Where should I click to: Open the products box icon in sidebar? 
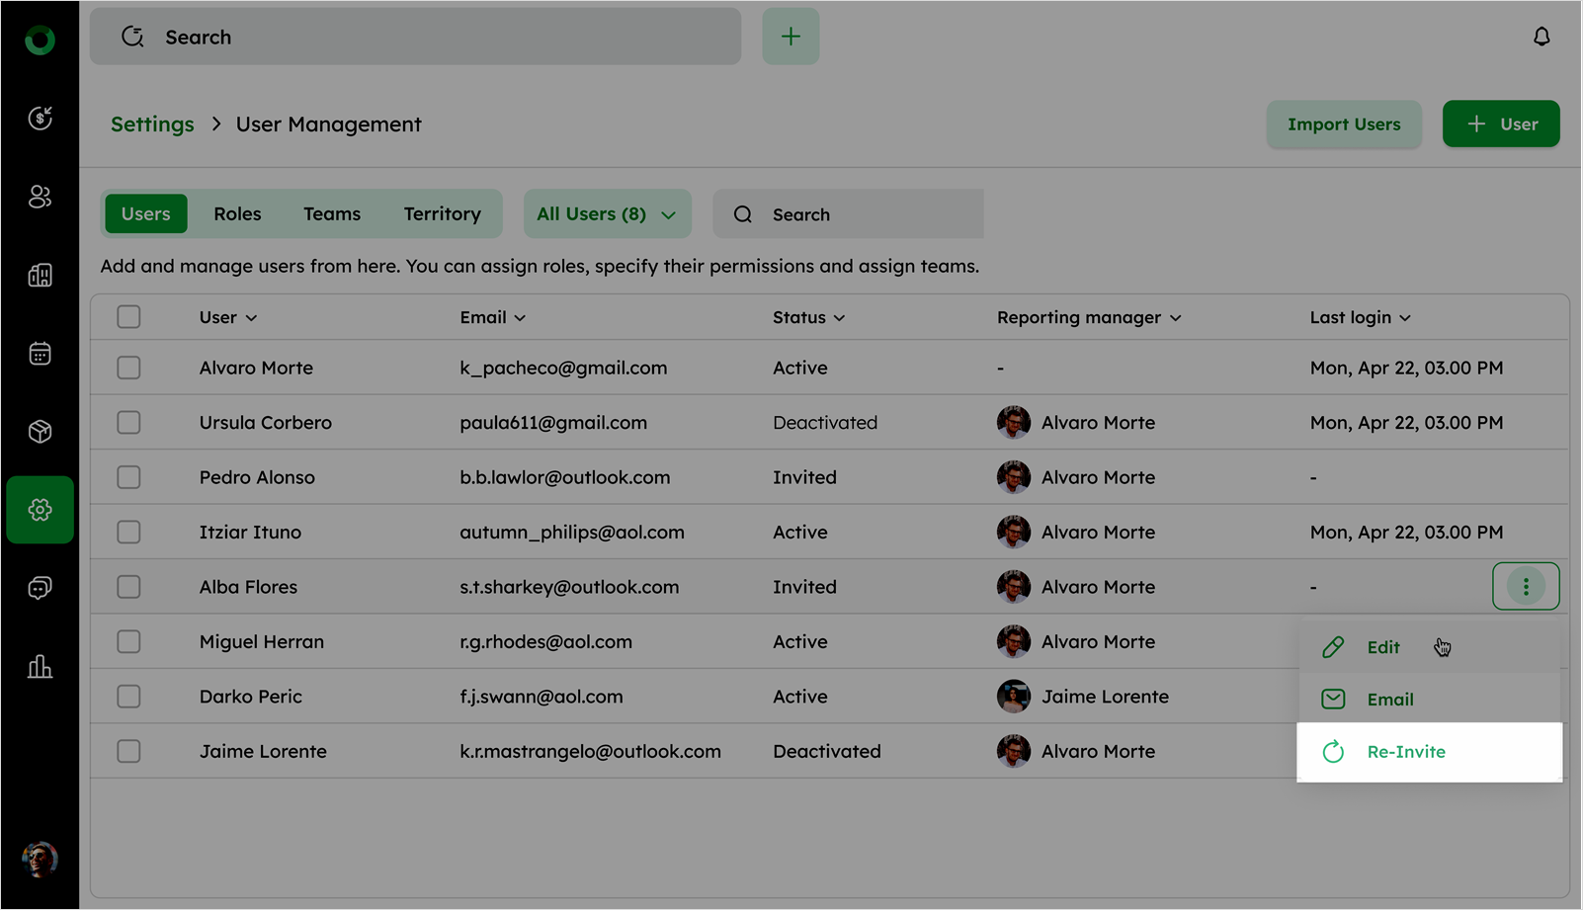pos(40,432)
